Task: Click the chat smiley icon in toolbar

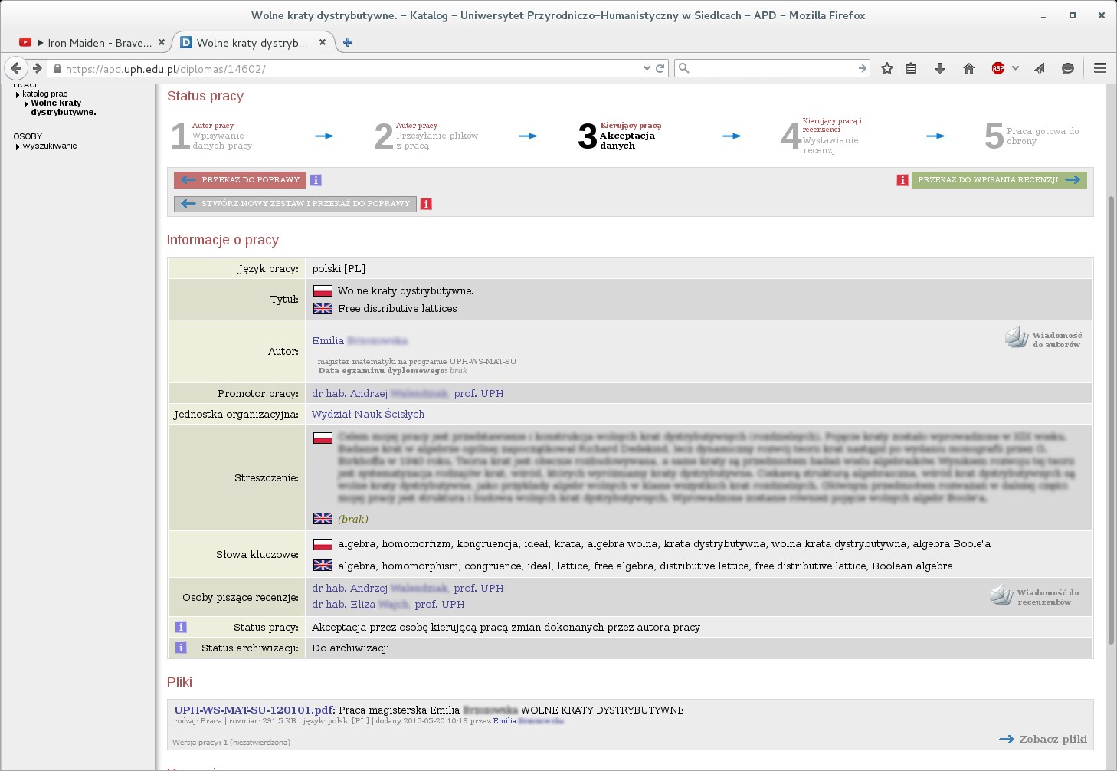Action: click(x=1068, y=68)
